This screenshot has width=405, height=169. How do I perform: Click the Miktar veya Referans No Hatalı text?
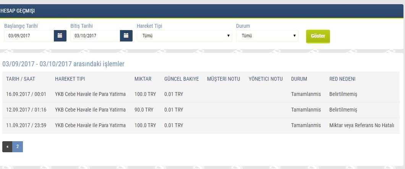tap(361, 125)
